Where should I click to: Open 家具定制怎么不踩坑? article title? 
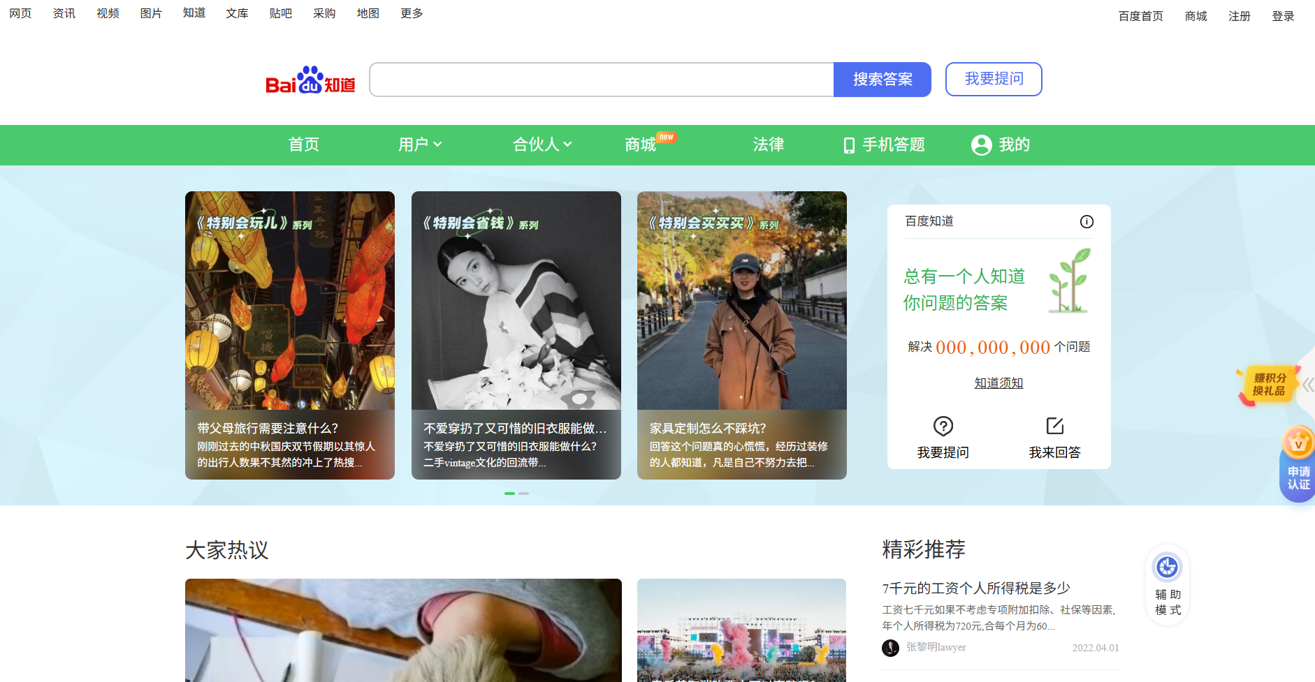(x=708, y=429)
